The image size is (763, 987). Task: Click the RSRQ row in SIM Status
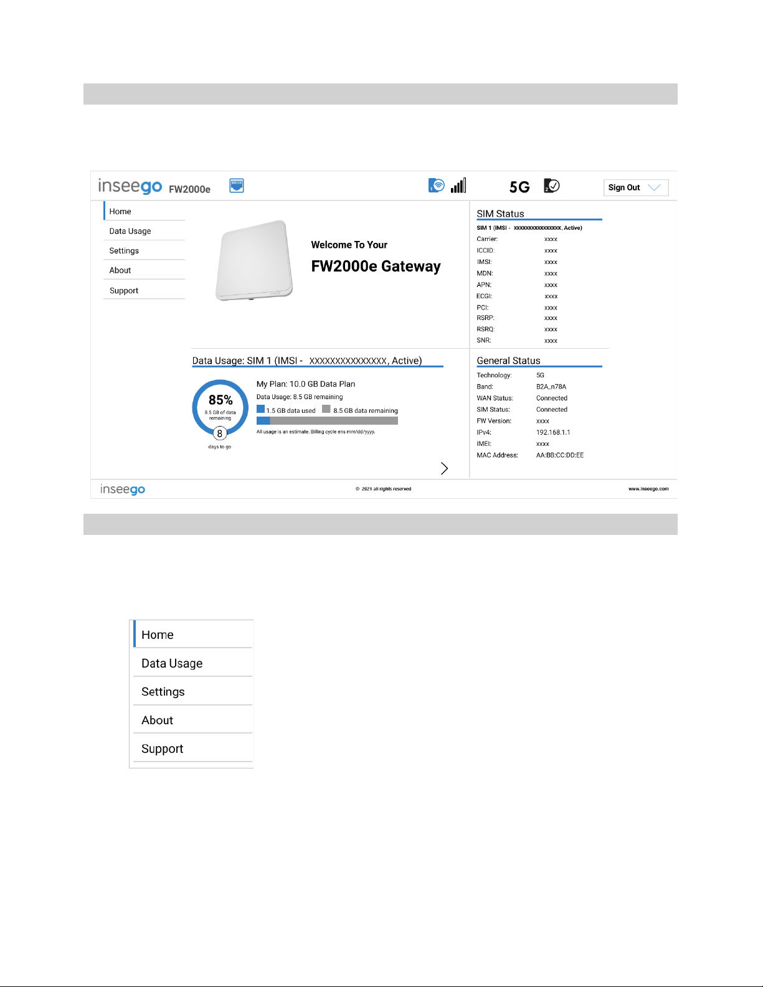tap(517, 329)
